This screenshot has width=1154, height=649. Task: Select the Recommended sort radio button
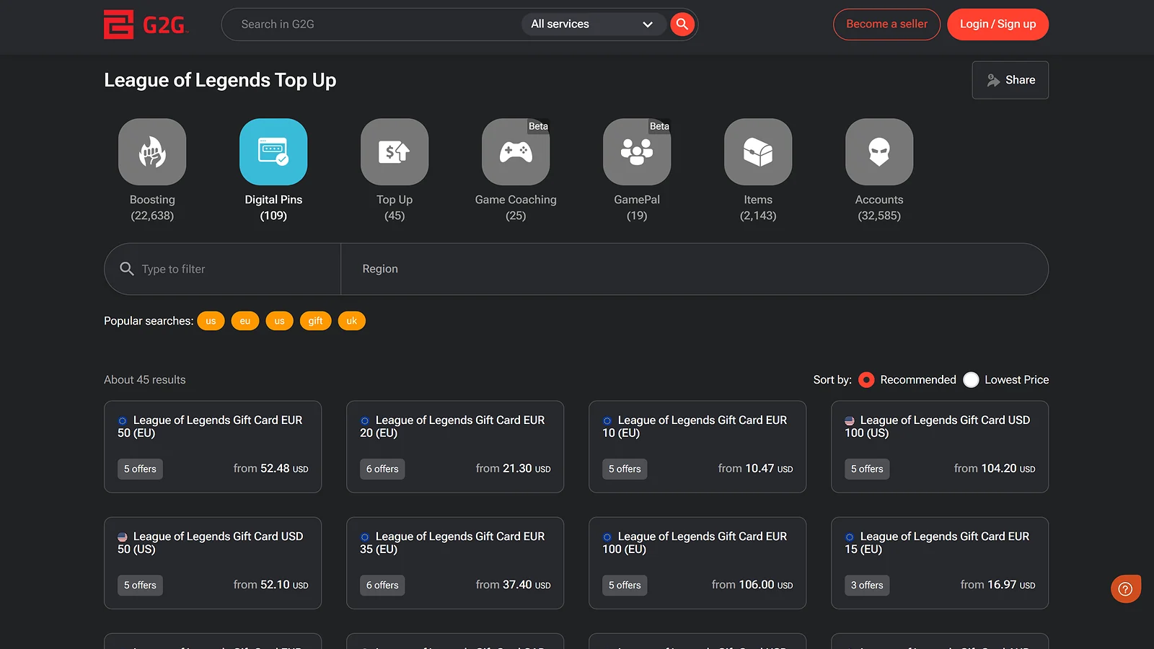[865, 379]
